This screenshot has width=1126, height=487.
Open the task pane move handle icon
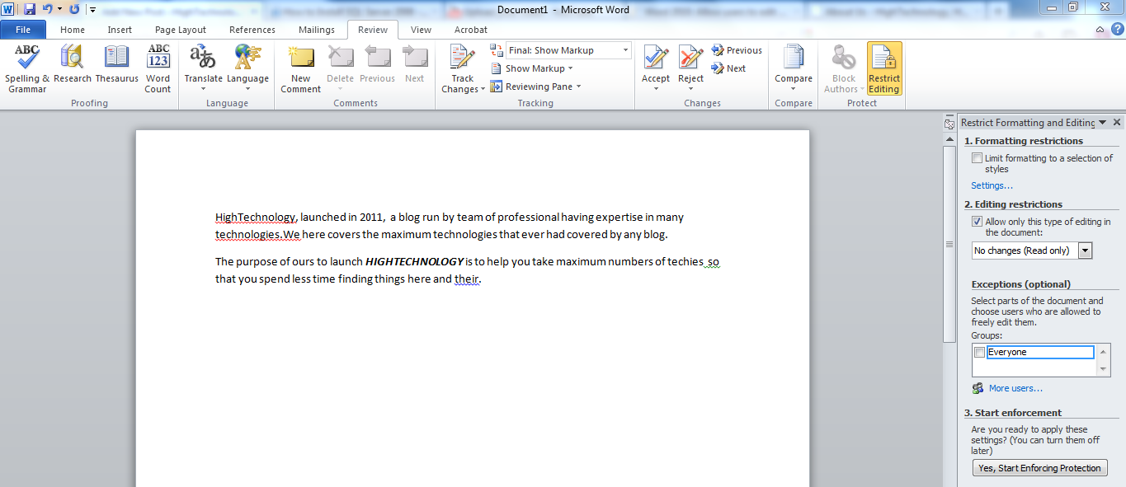[949, 123]
